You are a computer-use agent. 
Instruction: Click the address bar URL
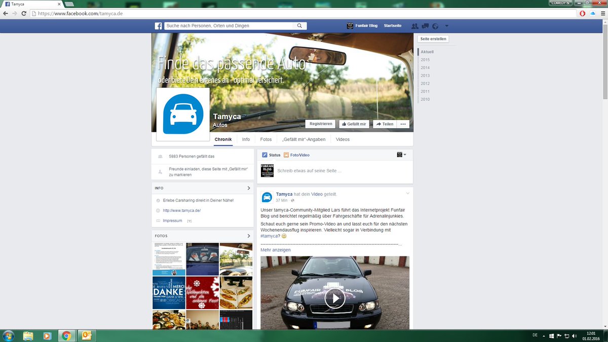pyautogui.click(x=81, y=14)
